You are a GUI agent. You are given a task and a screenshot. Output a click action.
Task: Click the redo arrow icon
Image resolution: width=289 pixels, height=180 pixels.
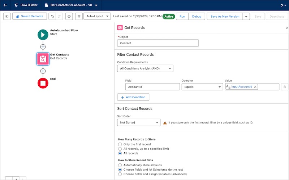(59, 16)
